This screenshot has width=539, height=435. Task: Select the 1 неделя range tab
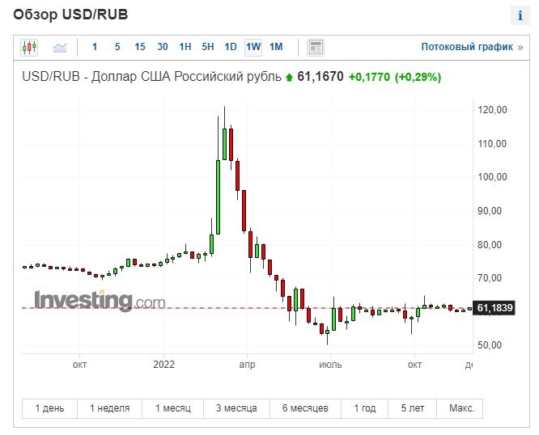coord(109,408)
